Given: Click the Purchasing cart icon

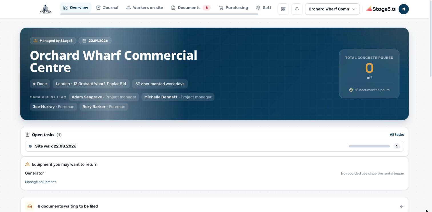Looking at the screenshot, I should 221,8.
